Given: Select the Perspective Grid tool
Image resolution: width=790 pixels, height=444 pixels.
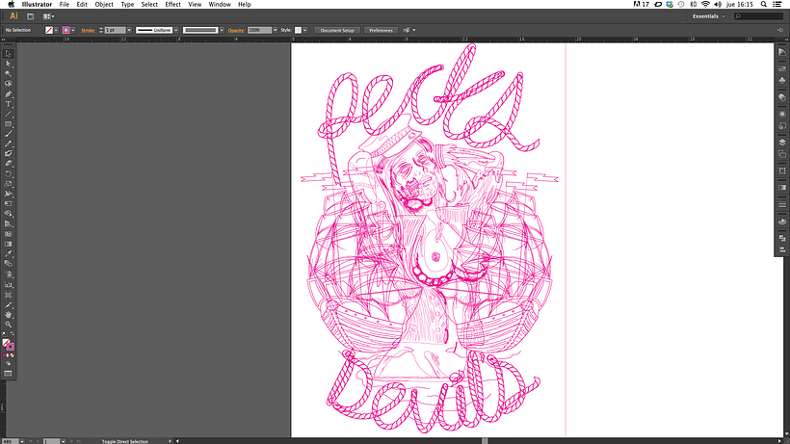Looking at the screenshot, I should 8,224.
